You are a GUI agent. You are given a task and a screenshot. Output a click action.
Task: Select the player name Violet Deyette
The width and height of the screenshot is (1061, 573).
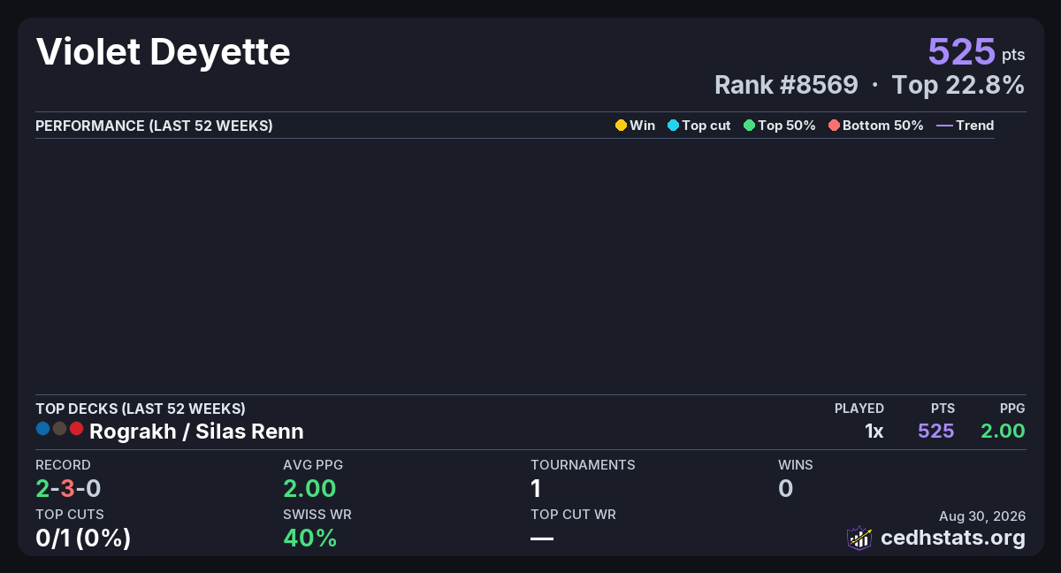point(163,52)
